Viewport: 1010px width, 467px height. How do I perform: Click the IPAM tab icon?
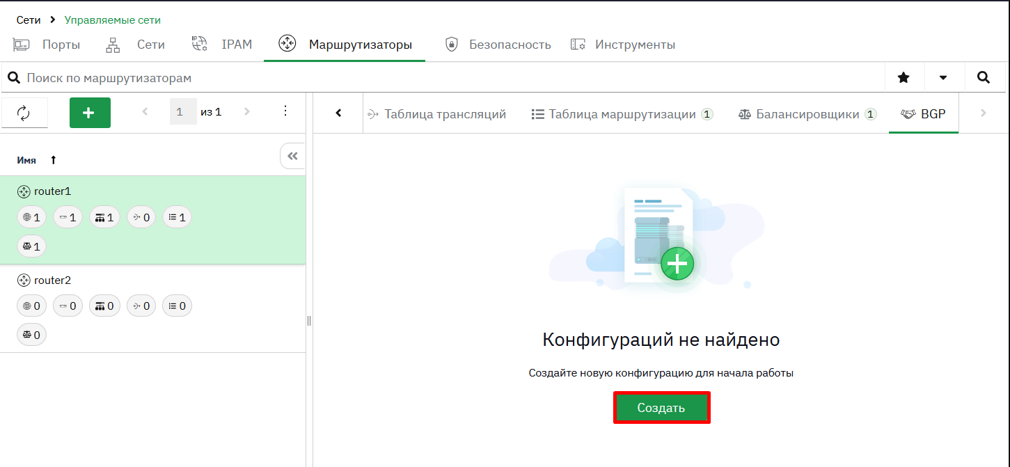[200, 45]
